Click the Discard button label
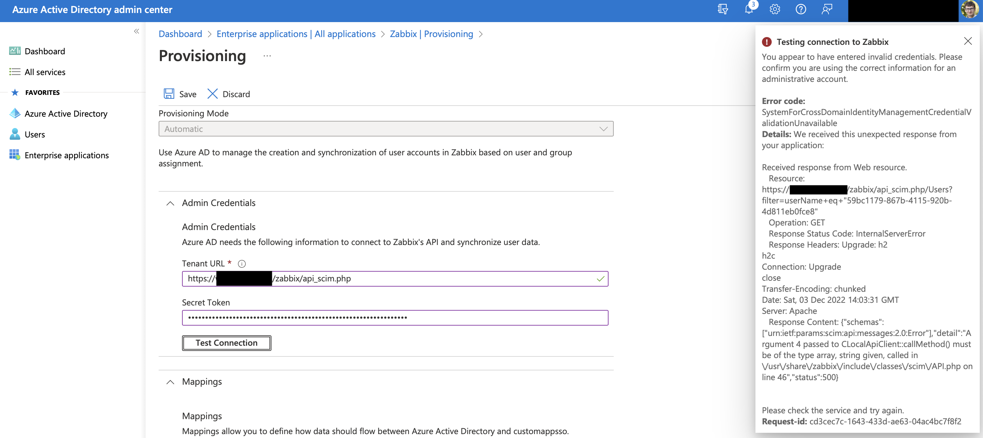Image resolution: width=983 pixels, height=438 pixels. click(x=236, y=94)
